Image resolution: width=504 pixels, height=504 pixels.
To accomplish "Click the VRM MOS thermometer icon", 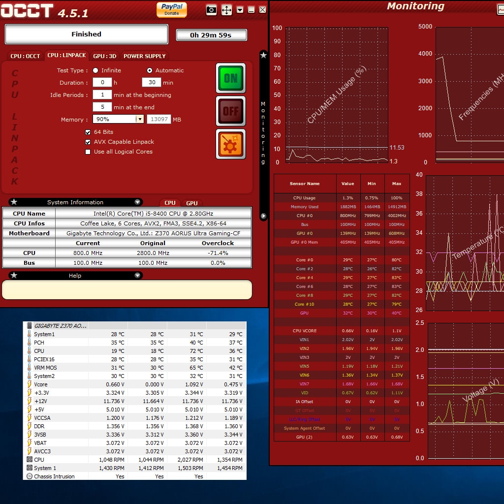I will click(29, 367).
